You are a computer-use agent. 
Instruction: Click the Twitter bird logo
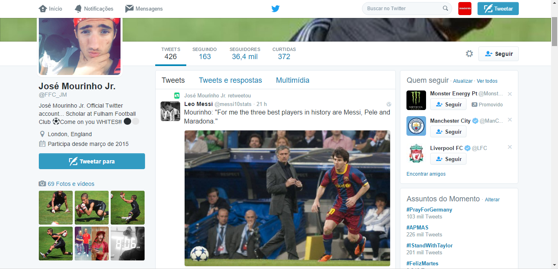tap(276, 8)
